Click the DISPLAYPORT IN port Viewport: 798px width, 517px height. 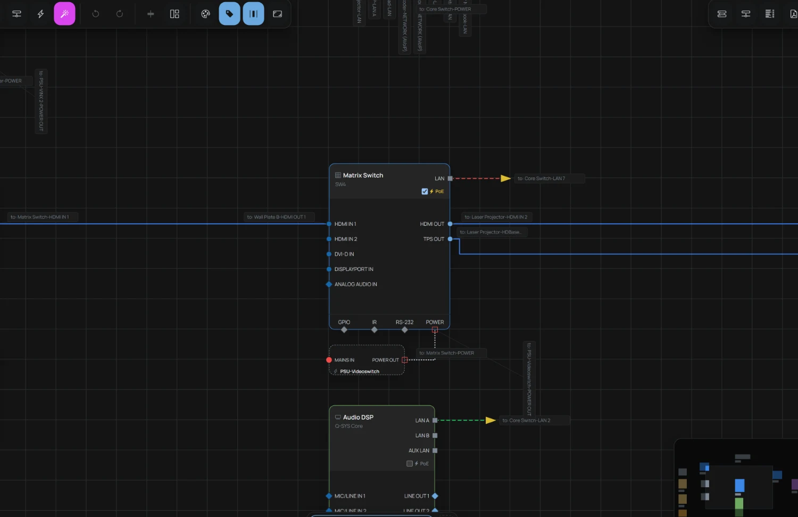329,269
